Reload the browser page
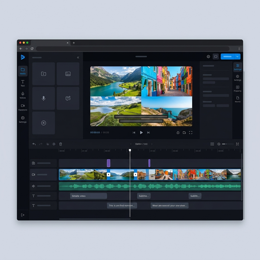The image size is (260, 260). click(x=32, y=48)
